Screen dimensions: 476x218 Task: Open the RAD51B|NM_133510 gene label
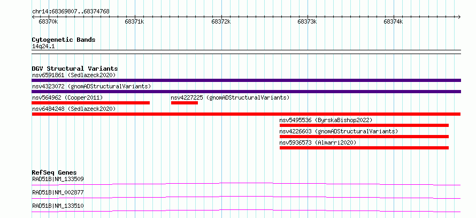[x=58, y=206]
